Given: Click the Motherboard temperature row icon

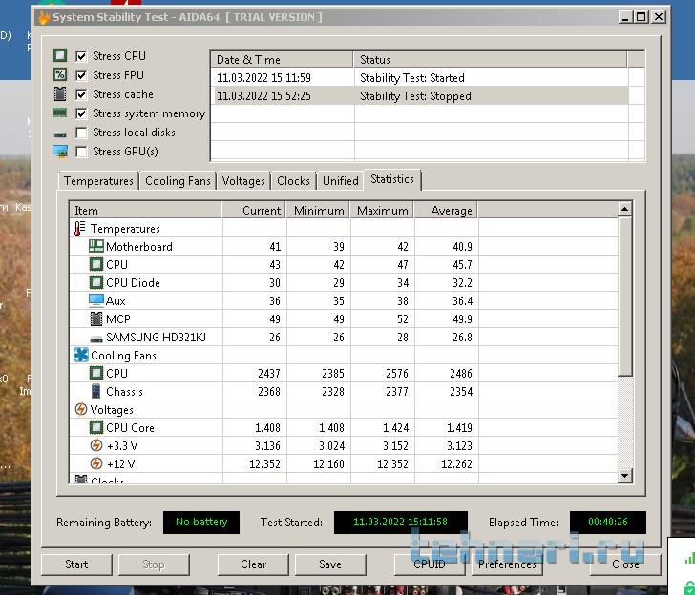Looking at the screenshot, I should click(x=95, y=247).
